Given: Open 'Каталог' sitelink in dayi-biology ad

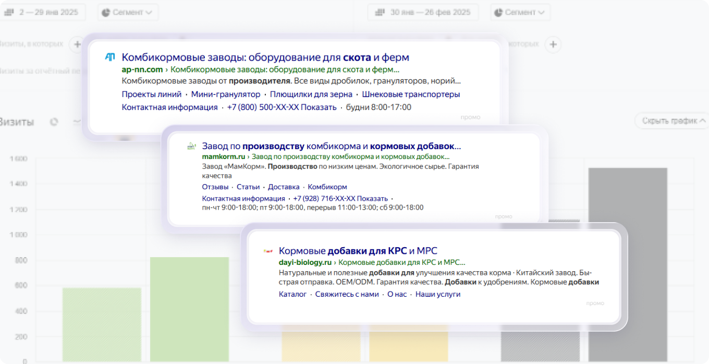Looking at the screenshot, I should click(292, 294).
